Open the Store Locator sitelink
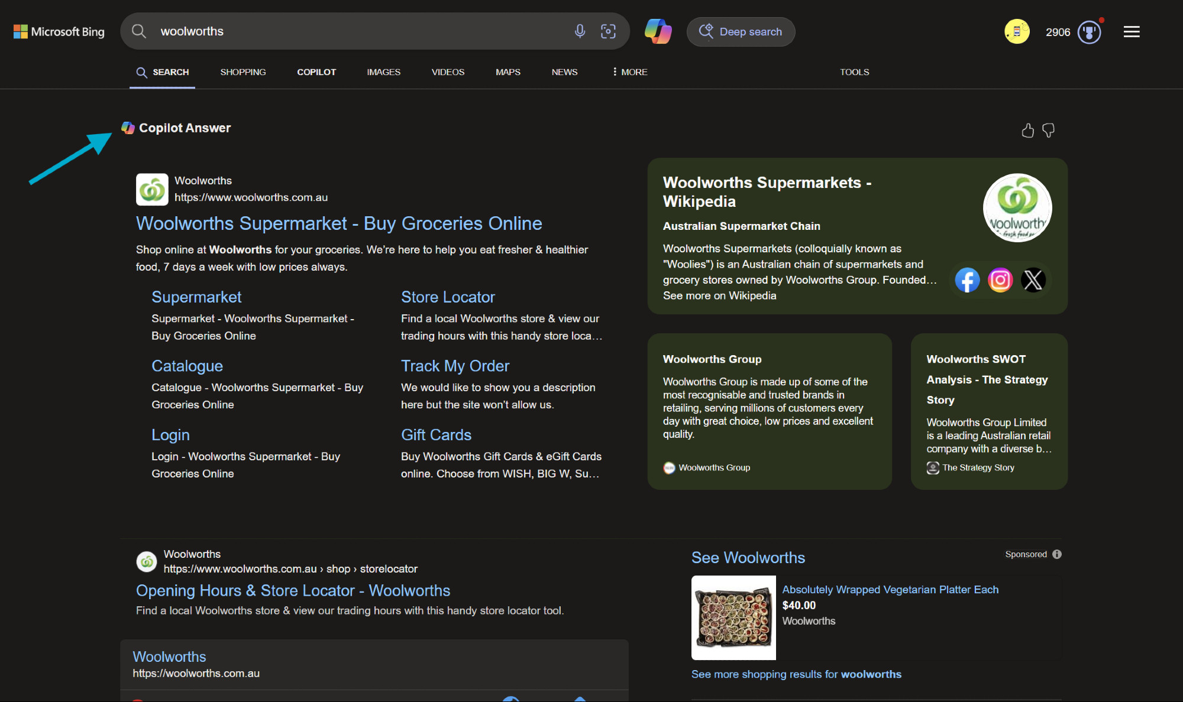1183x702 pixels. pyautogui.click(x=448, y=297)
